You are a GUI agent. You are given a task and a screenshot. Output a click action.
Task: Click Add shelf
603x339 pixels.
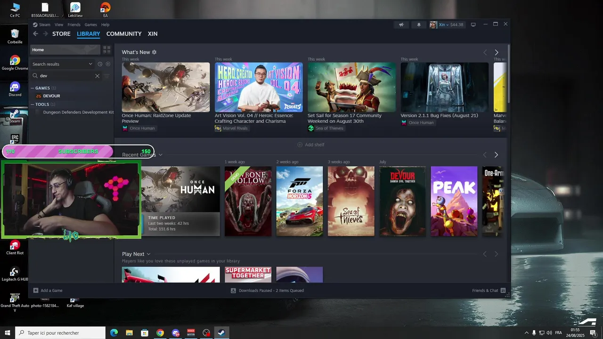point(310,145)
